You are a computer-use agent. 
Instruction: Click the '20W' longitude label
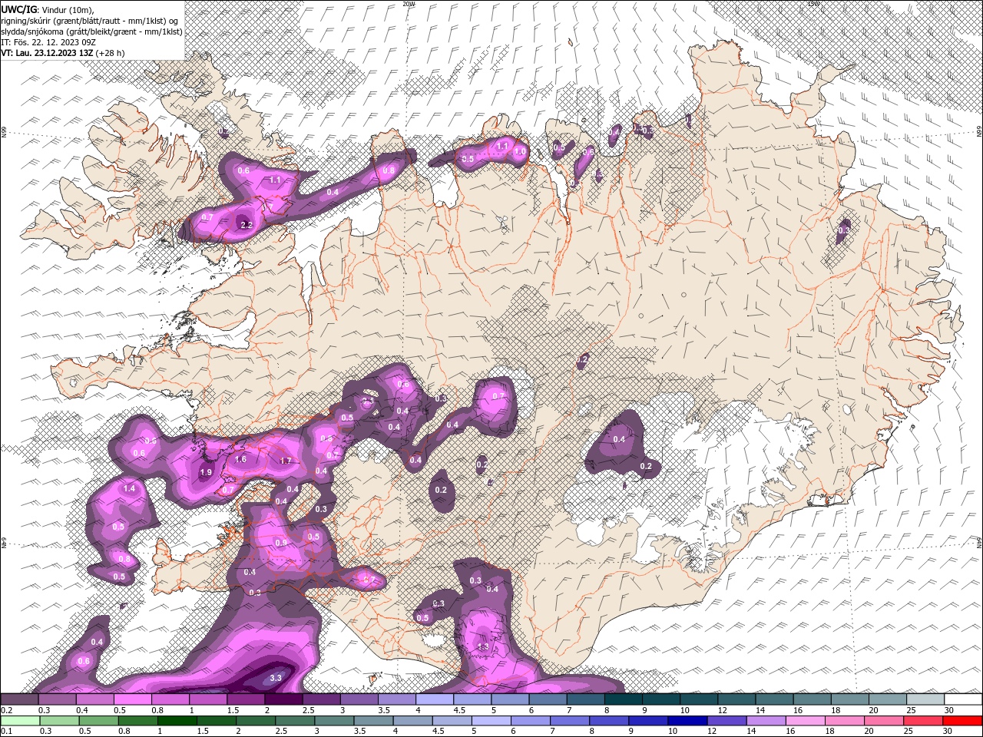pyautogui.click(x=409, y=4)
